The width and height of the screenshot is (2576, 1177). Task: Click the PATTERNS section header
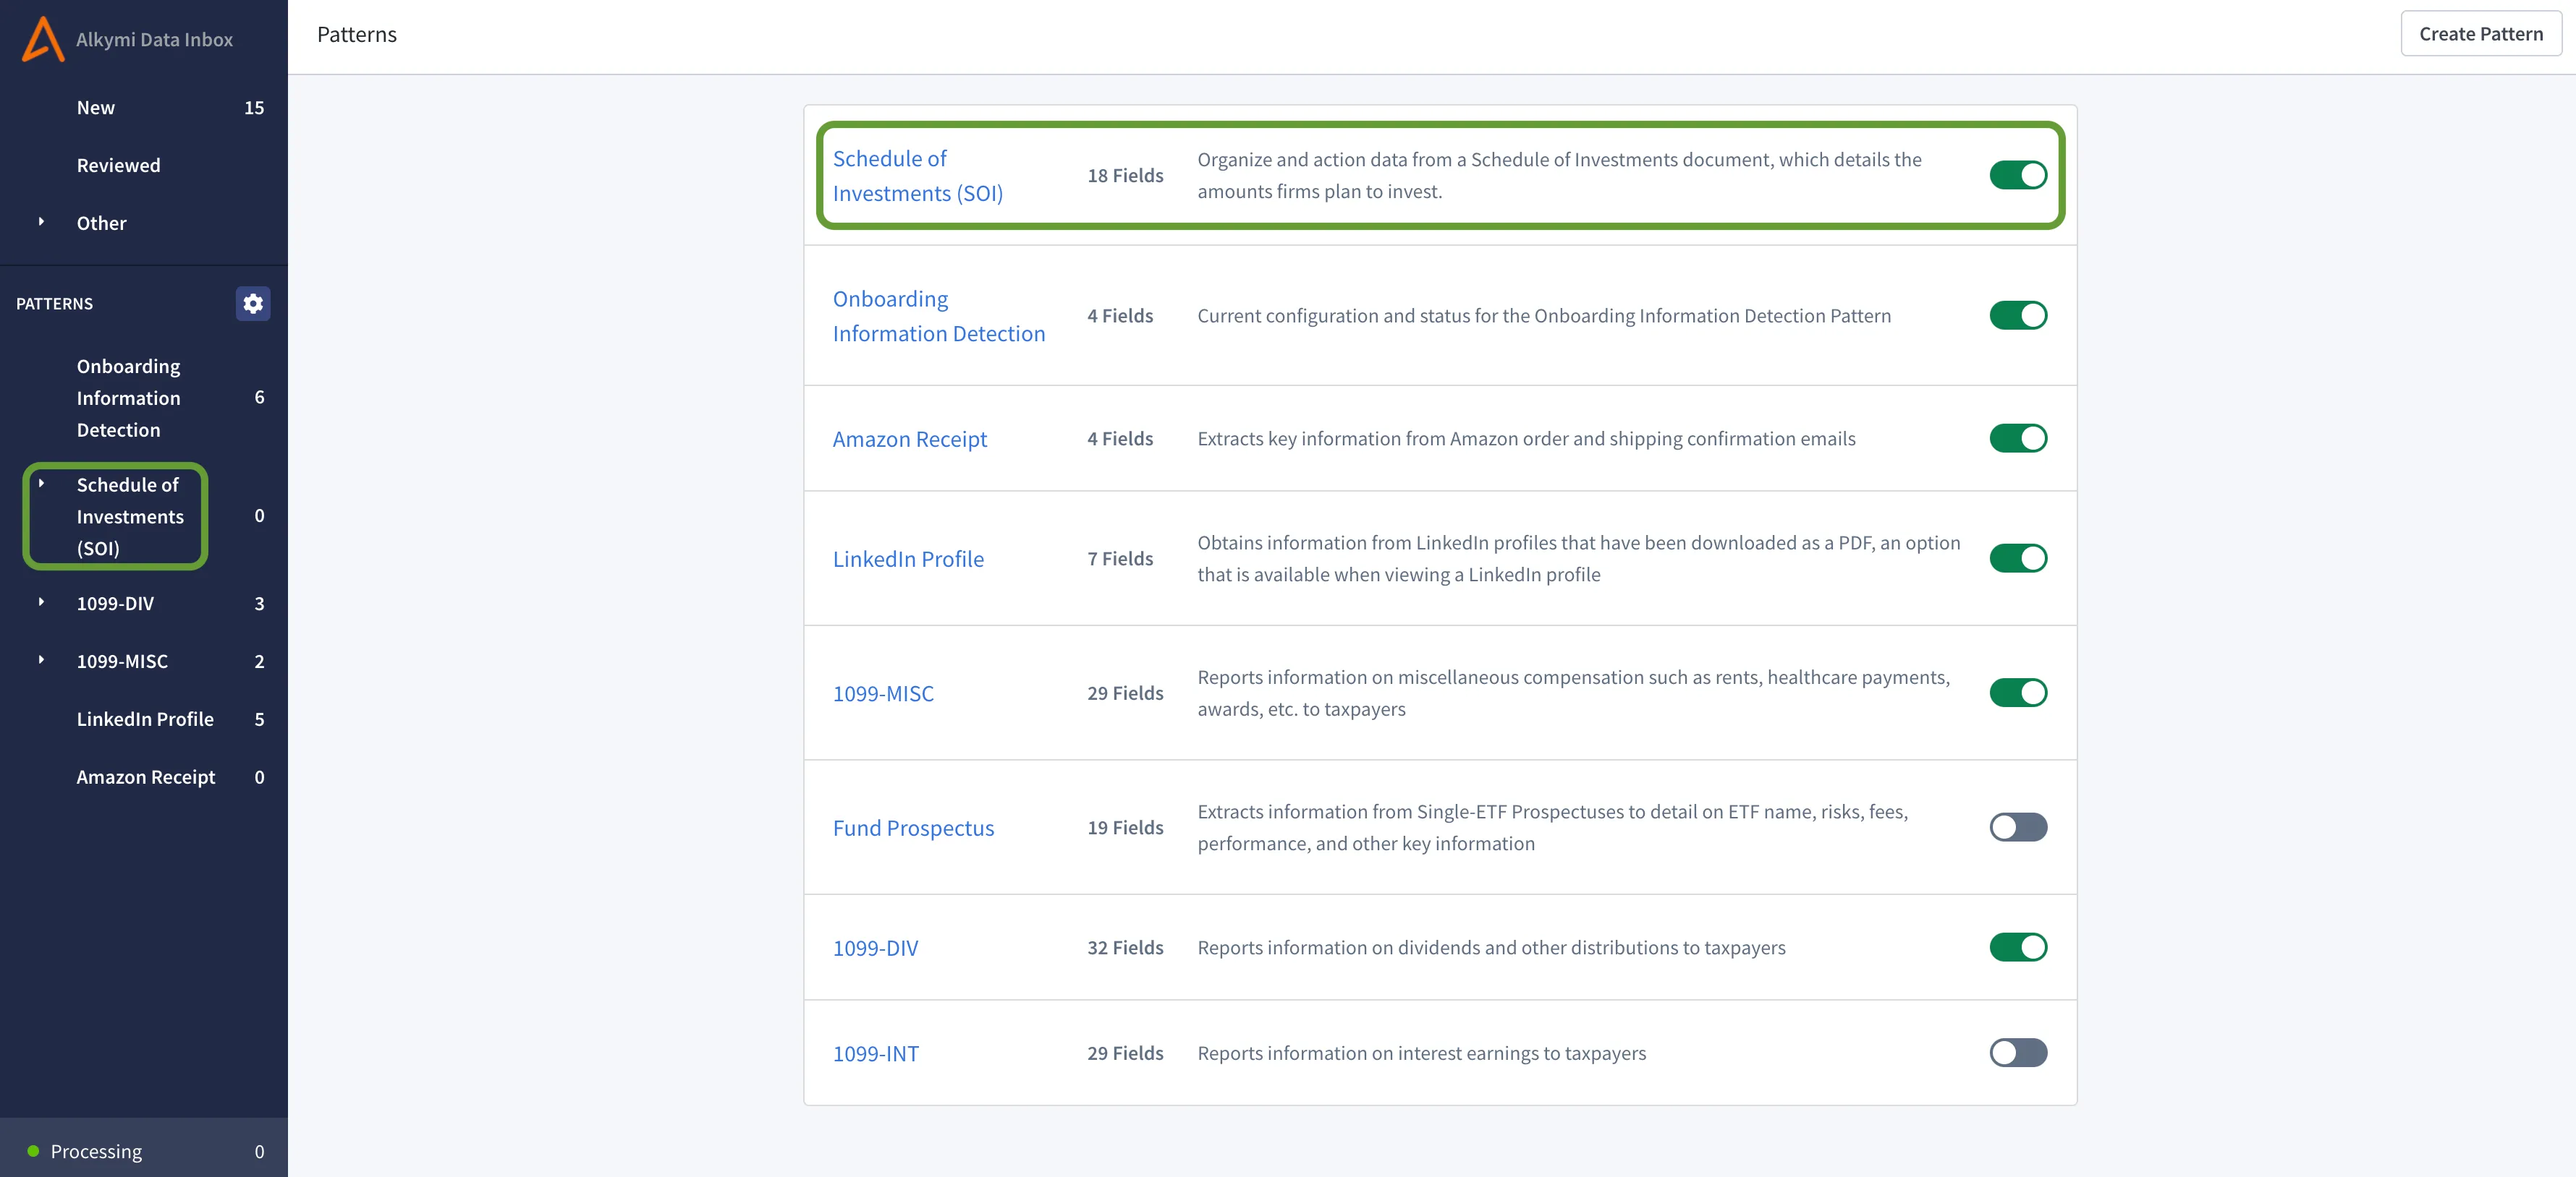54,304
